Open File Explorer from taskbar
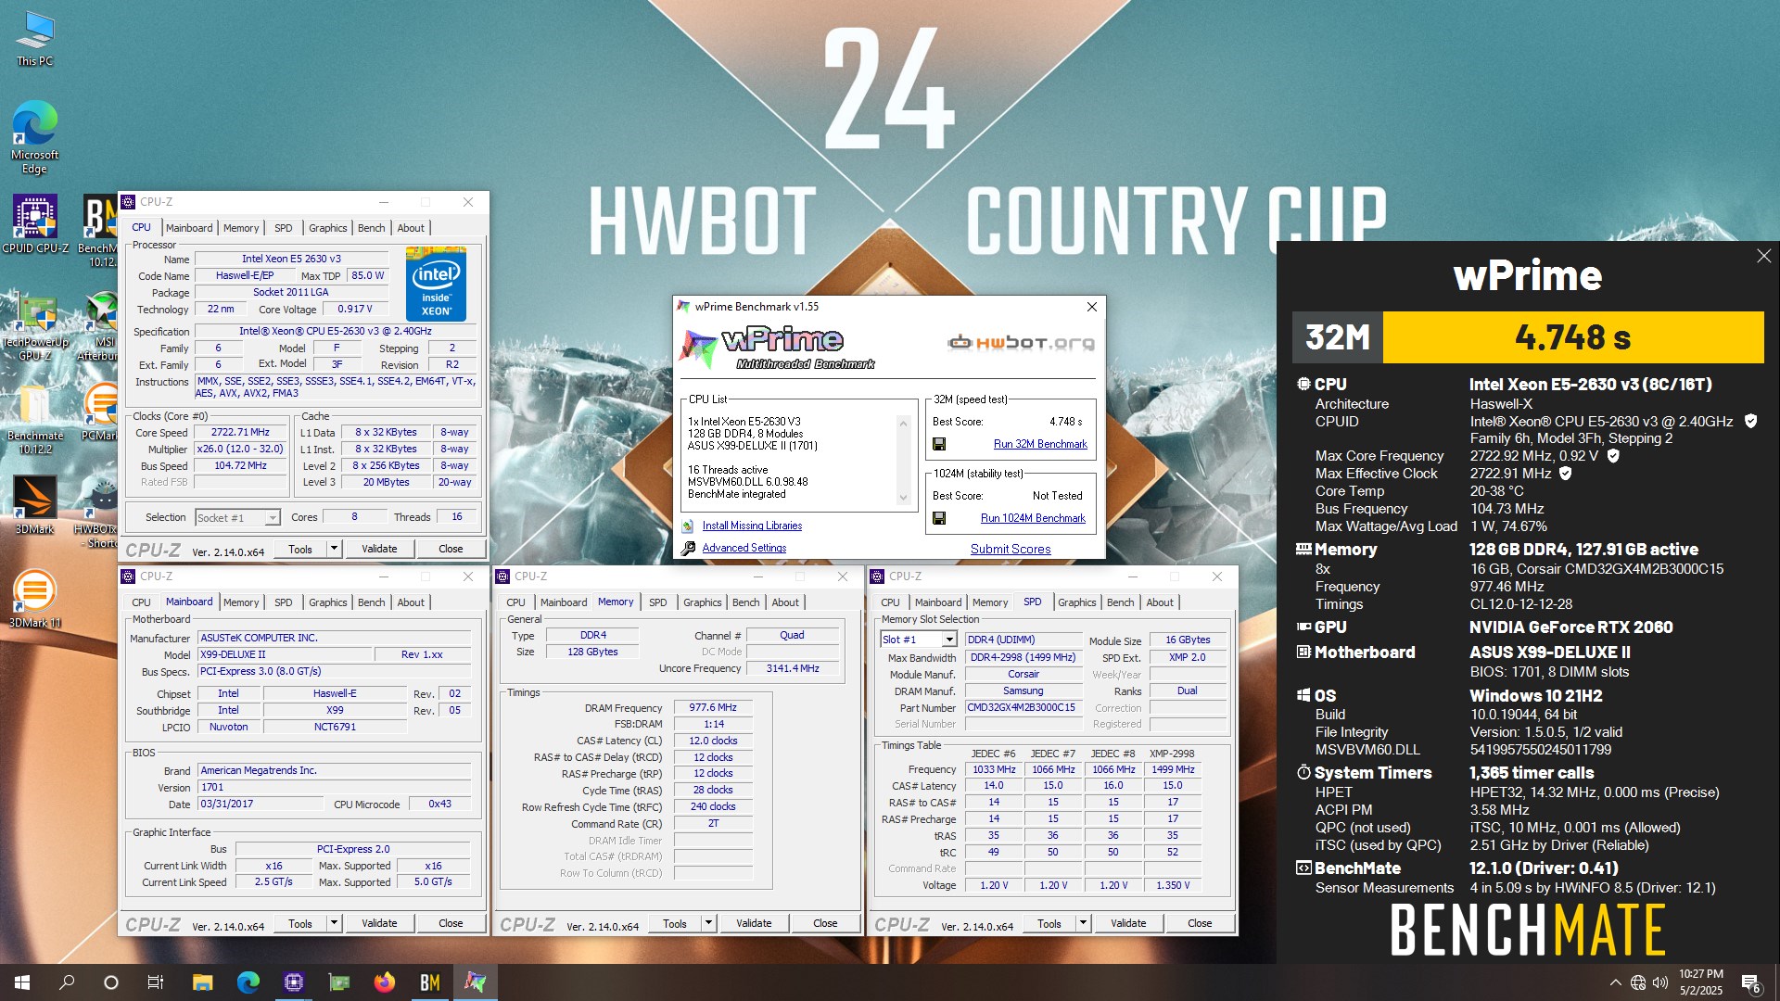The image size is (1780, 1001). [202, 982]
